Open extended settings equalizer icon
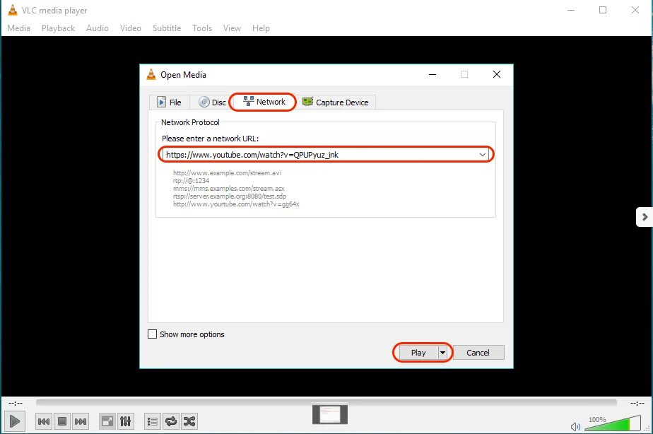This screenshot has height=434, width=653. [125, 421]
